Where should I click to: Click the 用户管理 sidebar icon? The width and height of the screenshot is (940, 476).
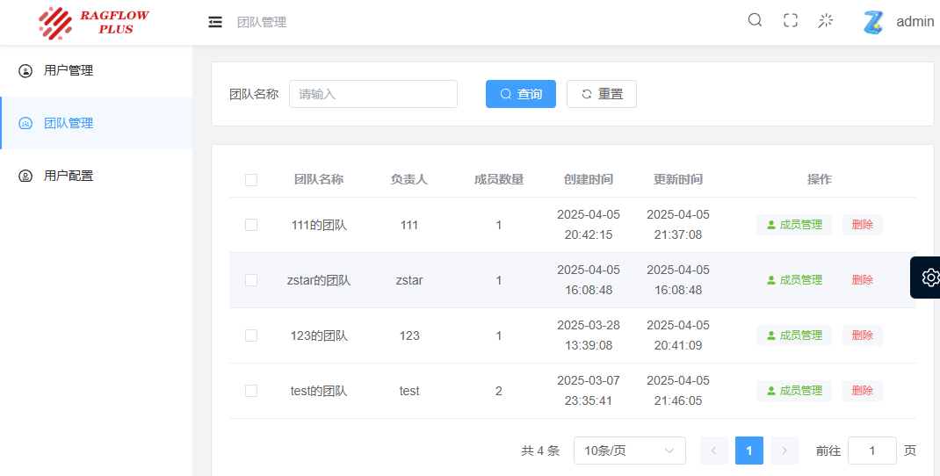coord(25,71)
